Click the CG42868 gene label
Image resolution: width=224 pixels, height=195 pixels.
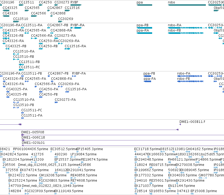(x=58, y=13)
